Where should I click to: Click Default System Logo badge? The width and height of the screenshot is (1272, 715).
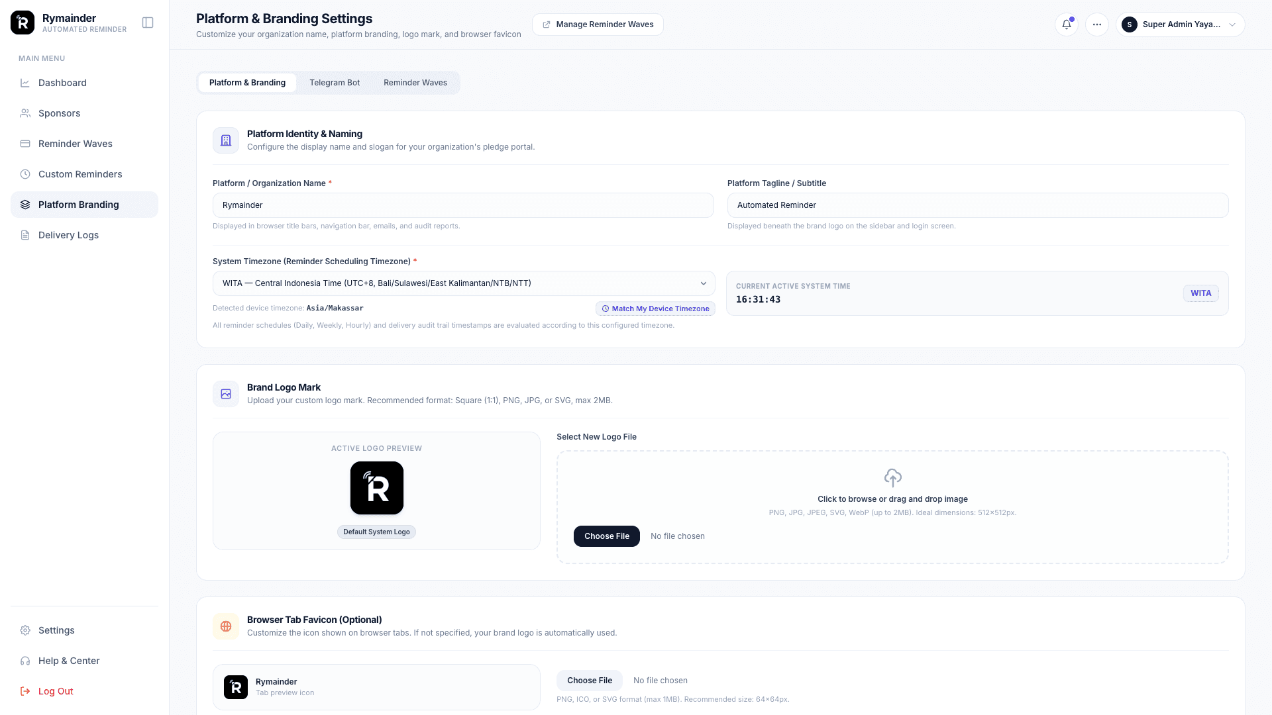click(376, 532)
